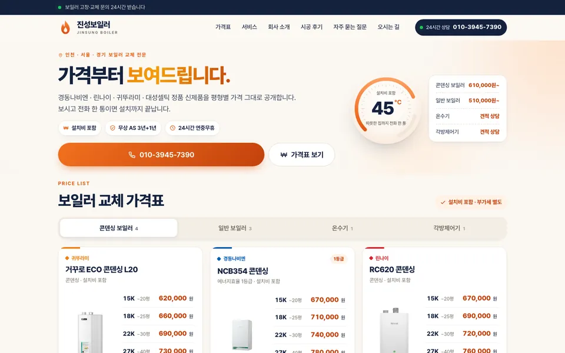Open the 서비스 menu item
This screenshot has height=353, width=565.
tap(250, 27)
